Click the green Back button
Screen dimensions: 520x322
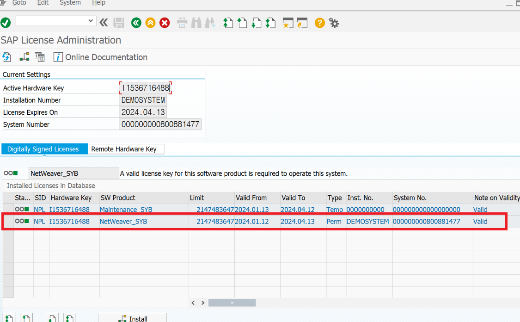pyautogui.click(x=136, y=23)
